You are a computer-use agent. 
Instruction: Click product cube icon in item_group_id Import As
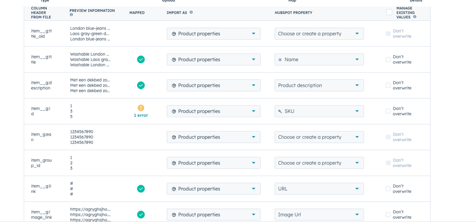coord(174,163)
